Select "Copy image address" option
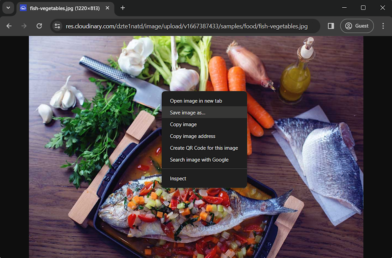Screen dimensions: 392x258 (x=192, y=136)
